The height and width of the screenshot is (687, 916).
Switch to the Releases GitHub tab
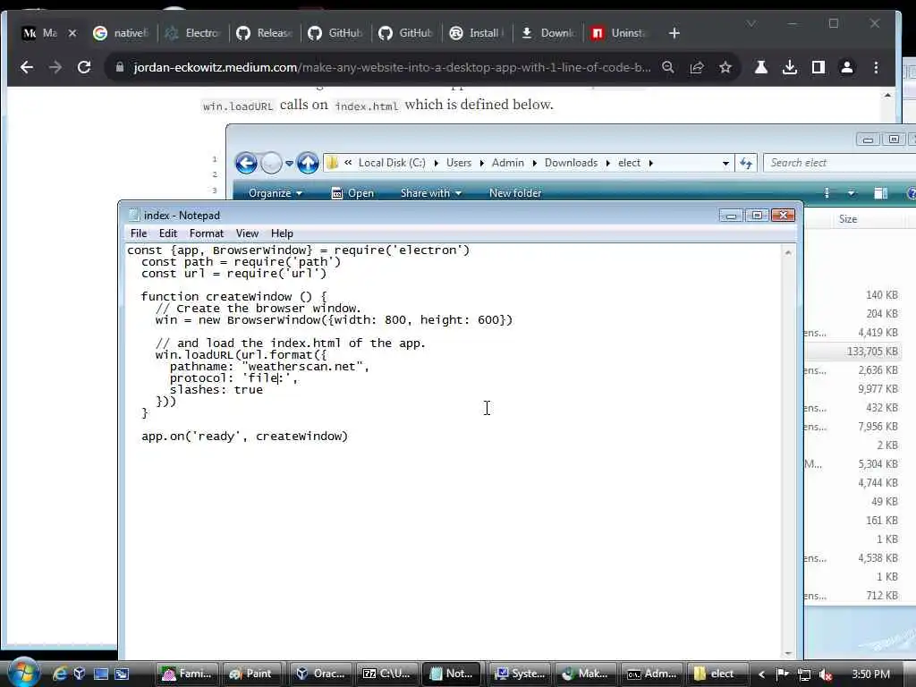point(264,33)
